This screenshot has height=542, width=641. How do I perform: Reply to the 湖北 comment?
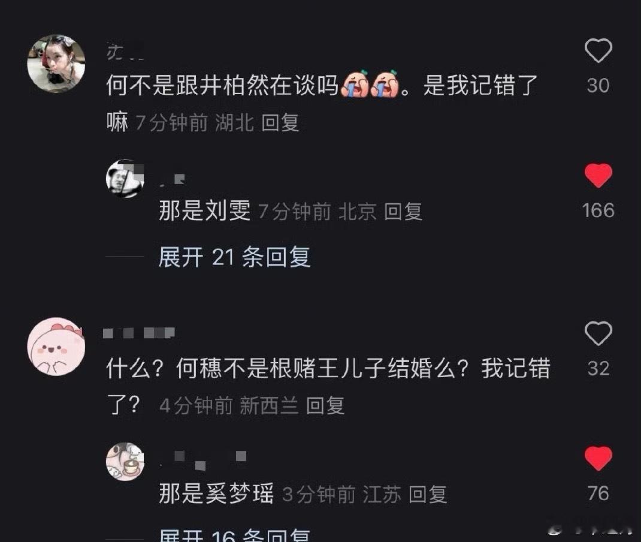[x=280, y=123]
